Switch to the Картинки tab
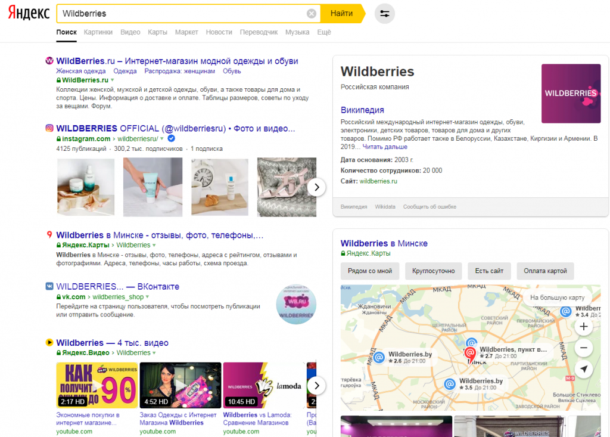Screen dimensions: 610x437 (98, 32)
